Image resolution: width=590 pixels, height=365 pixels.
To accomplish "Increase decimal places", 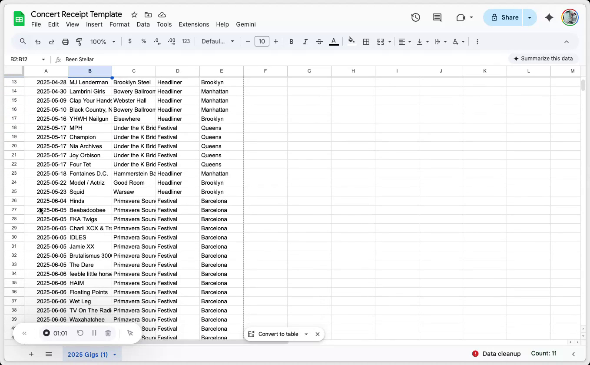I will 172,41.
